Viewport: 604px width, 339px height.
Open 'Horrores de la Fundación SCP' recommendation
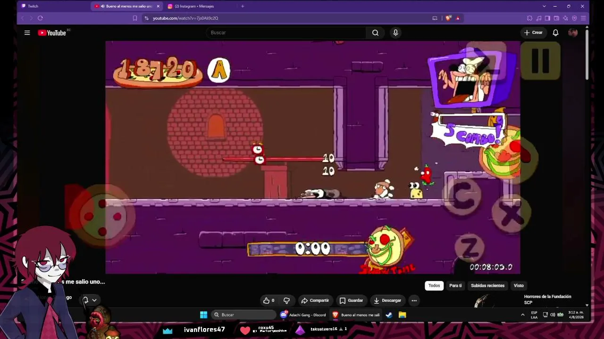point(547,299)
